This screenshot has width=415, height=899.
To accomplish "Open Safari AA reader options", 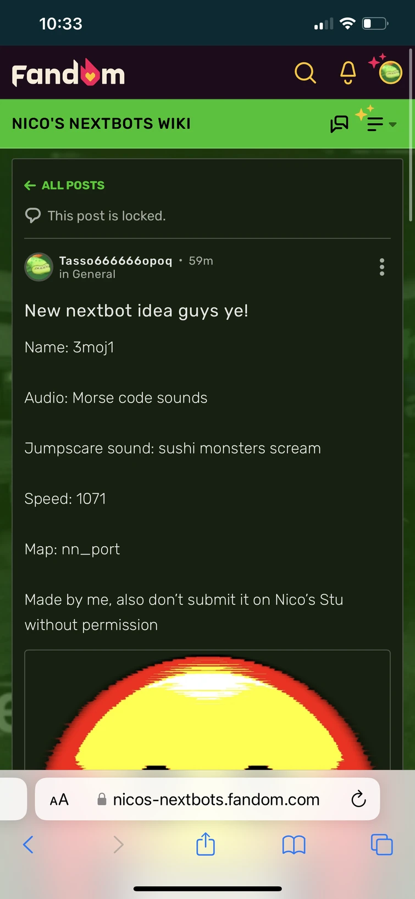I will 59,799.
